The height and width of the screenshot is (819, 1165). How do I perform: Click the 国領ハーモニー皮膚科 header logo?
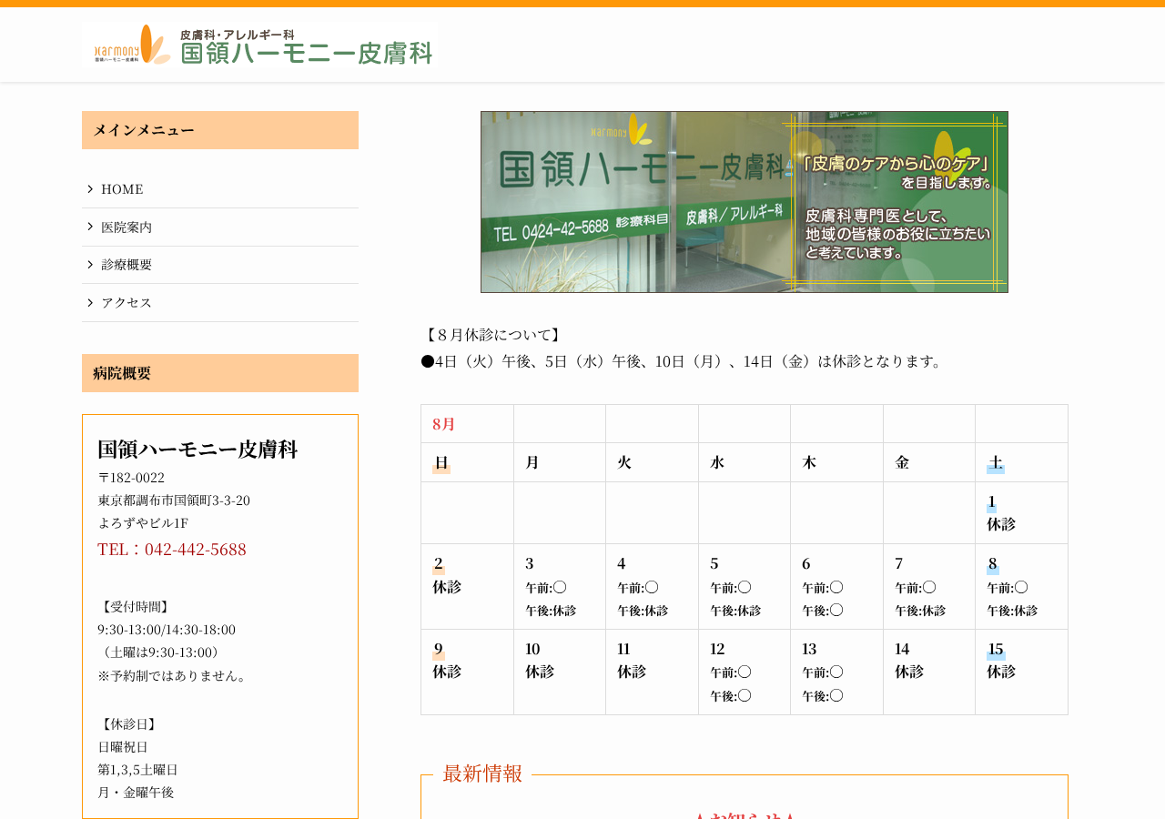(x=259, y=45)
